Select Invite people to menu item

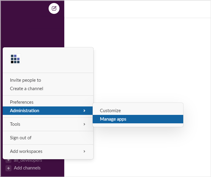pos(25,80)
